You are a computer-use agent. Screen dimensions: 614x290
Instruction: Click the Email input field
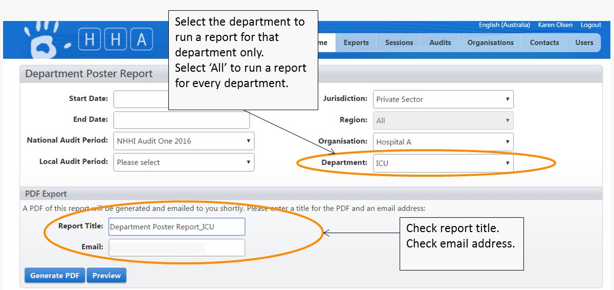click(176, 247)
